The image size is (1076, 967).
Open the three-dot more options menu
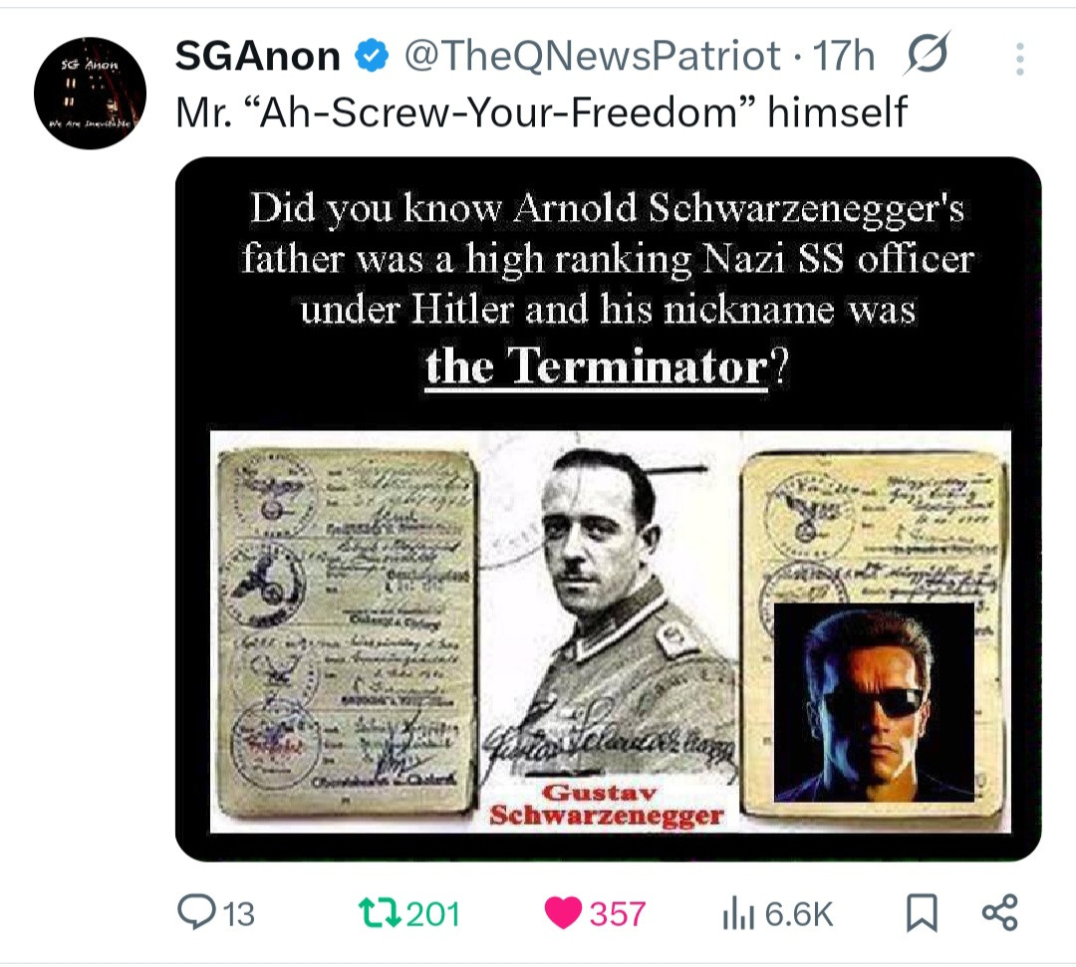coord(1020,59)
